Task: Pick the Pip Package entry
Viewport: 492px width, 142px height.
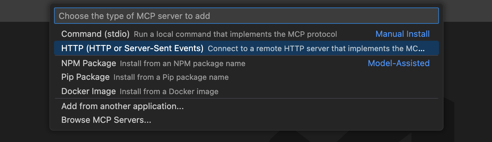Action: 85,77
